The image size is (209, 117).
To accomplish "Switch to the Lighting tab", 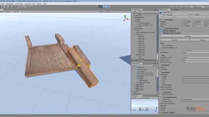I will tap(175, 10).
